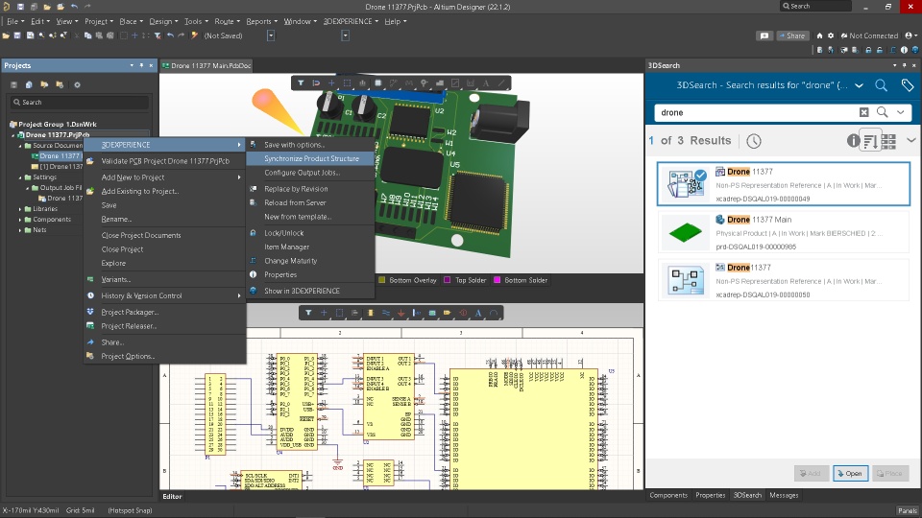Open user account dropdown
Screen dimensions: 922x518
pyautogui.click(x=911, y=35)
